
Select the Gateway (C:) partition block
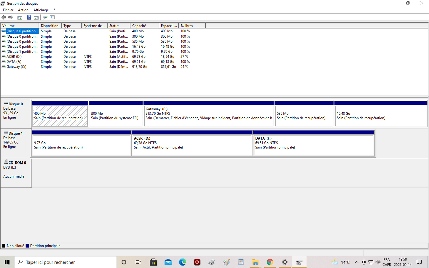point(209,114)
